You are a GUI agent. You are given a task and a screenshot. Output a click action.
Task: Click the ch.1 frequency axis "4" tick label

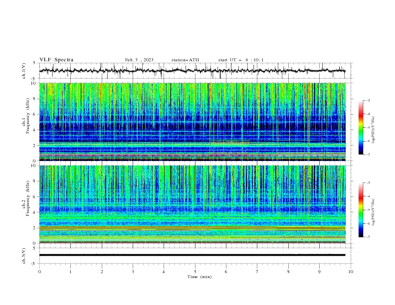(x=34, y=130)
